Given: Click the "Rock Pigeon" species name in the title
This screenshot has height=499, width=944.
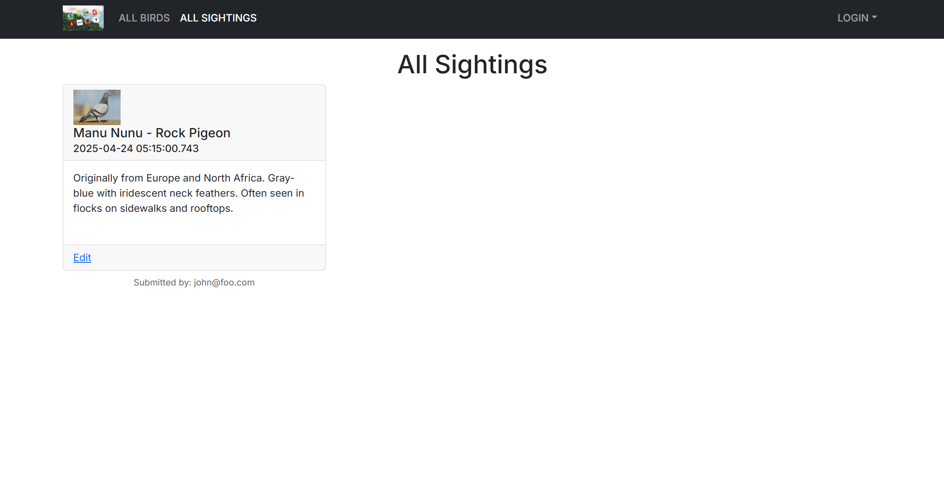Looking at the screenshot, I should coord(193,133).
